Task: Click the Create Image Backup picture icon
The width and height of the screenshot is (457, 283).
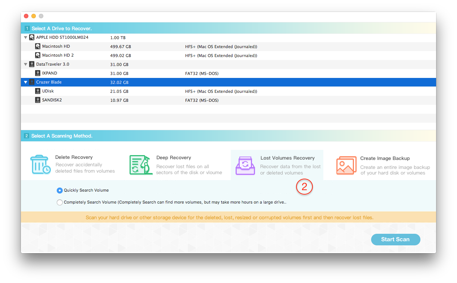Action: [x=346, y=165]
